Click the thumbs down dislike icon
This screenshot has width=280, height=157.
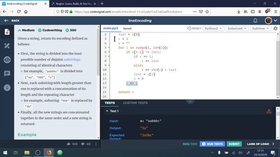point(83,144)
